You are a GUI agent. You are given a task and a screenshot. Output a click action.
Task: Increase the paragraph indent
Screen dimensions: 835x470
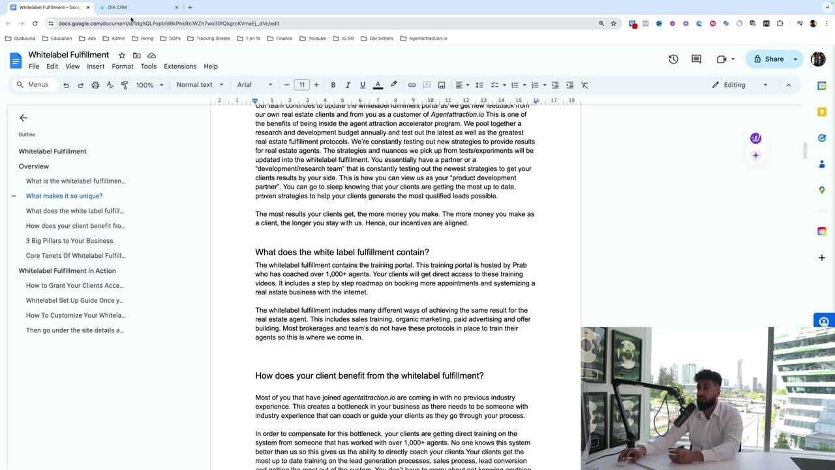click(x=569, y=85)
